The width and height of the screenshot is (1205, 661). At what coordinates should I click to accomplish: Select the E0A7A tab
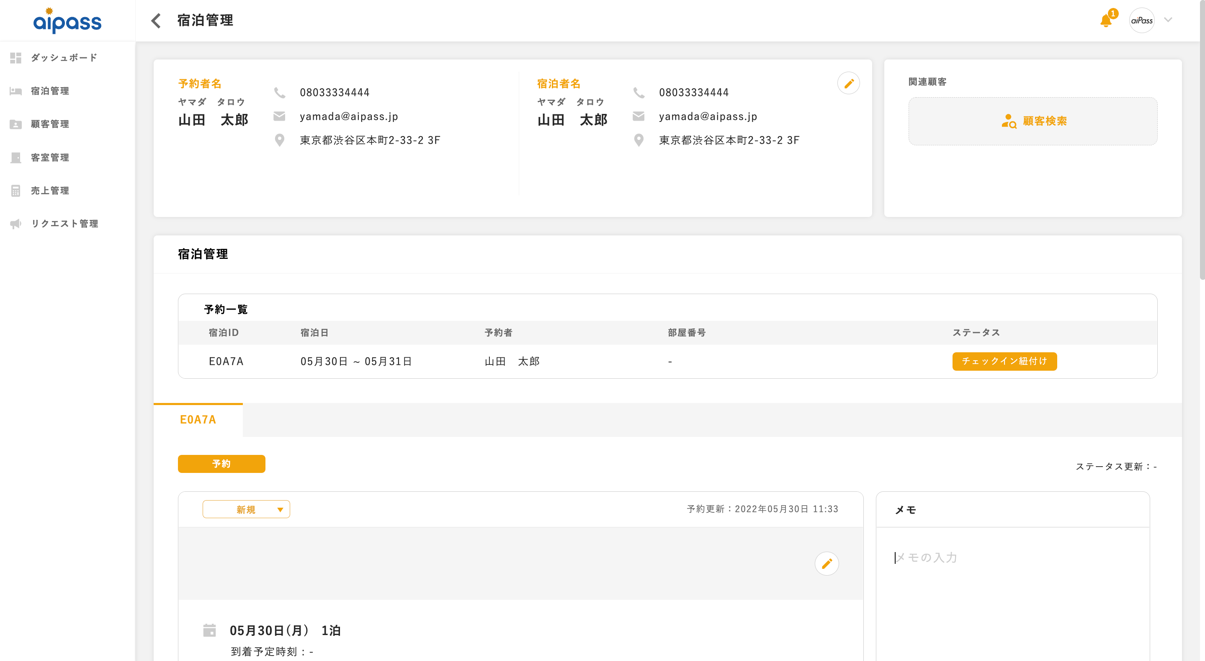coord(198,419)
